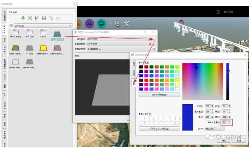Open the teal drainage tool icon
The image size is (251, 149).
tap(102, 23)
